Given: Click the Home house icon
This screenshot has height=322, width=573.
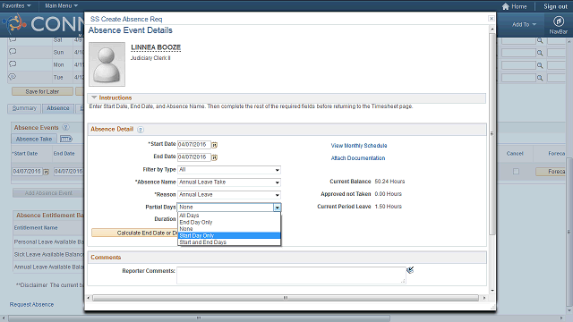Looking at the screenshot, I should click(x=505, y=6).
